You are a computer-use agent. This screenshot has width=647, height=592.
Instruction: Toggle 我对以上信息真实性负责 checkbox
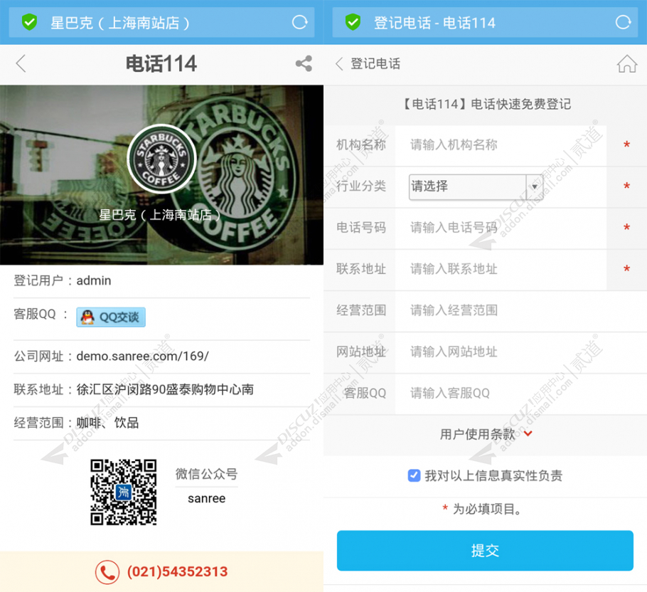tap(414, 475)
